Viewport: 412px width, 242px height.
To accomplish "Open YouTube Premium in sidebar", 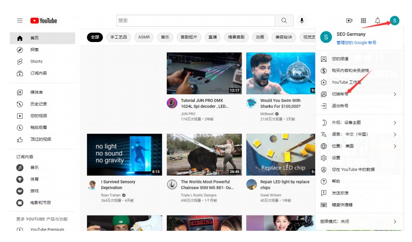I will [43, 229].
